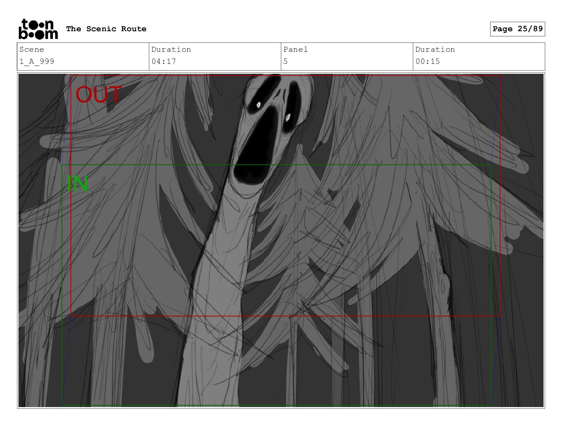Viewport: 562px width, 434px height.
Task: Click the 'Page 25/89' page indicator
Action: [x=518, y=29]
